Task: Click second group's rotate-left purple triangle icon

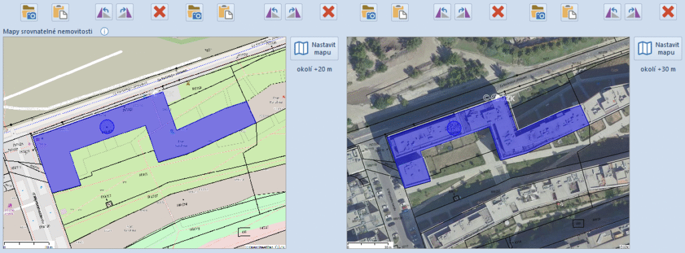Action: tap(273, 12)
